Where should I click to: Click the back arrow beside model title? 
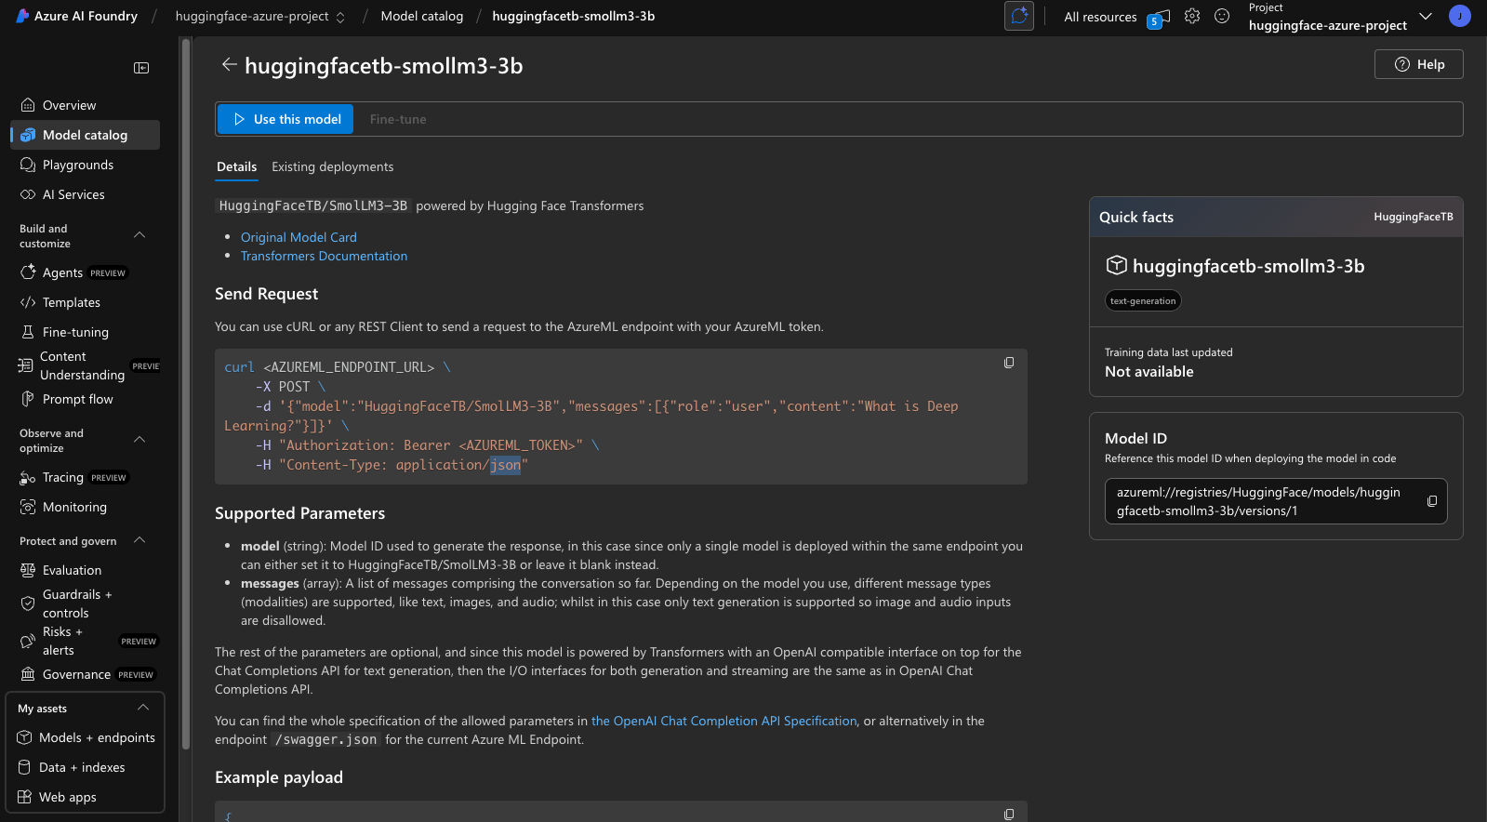(x=229, y=65)
